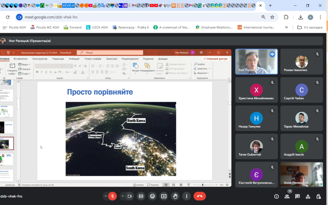This screenshot has width=328, height=205.
Task: Open the emoji reactions panel
Action: (x=153, y=196)
